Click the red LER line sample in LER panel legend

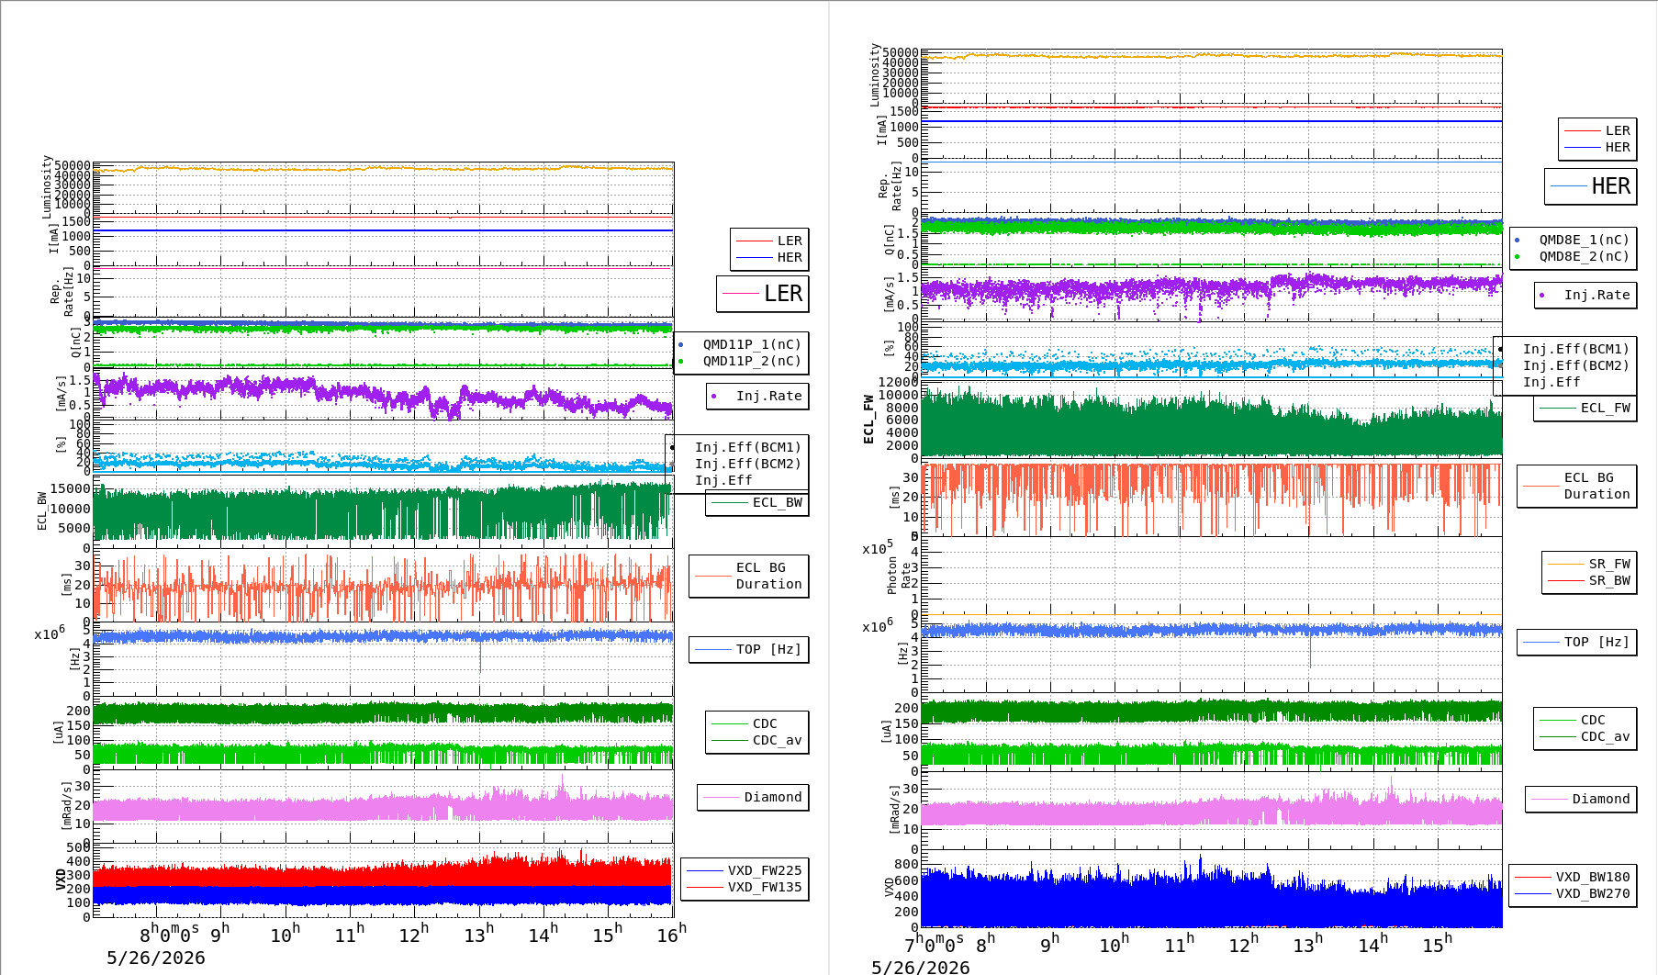[x=754, y=241]
